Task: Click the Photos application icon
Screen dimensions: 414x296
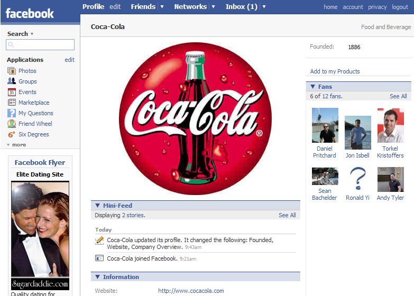Action: (x=12, y=71)
